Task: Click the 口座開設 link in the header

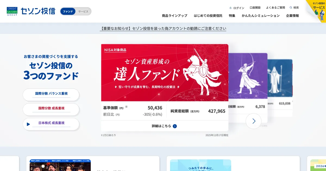Action: [255, 8]
